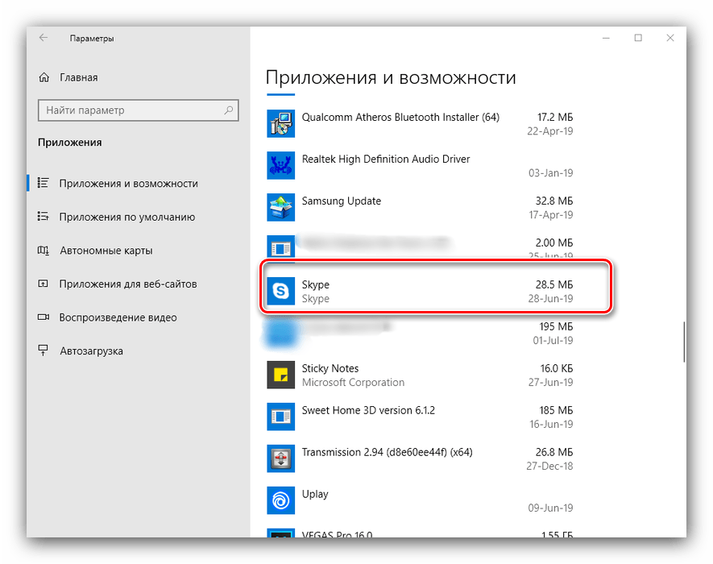Open Автозагрузка section
The height and width of the screenshot is (564, 713).
coord(91,351)
